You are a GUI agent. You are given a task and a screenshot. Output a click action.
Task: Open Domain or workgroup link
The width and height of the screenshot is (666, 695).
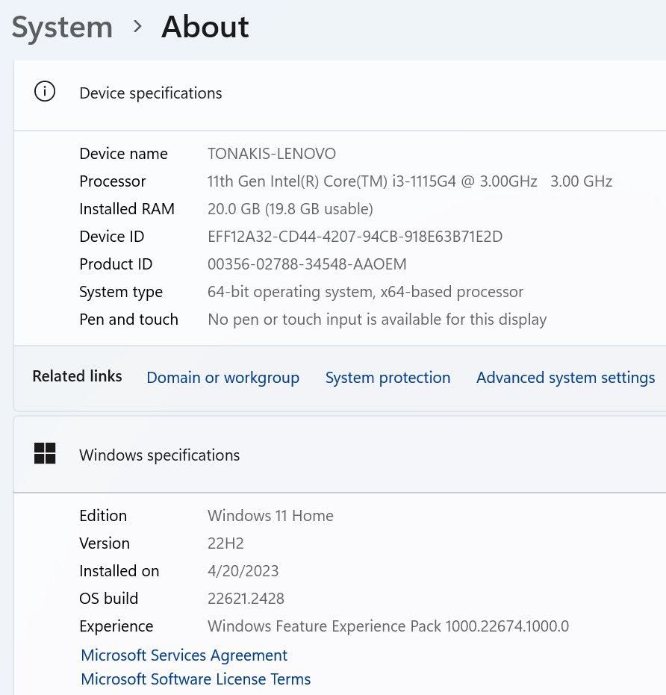[x=222, y=378]
